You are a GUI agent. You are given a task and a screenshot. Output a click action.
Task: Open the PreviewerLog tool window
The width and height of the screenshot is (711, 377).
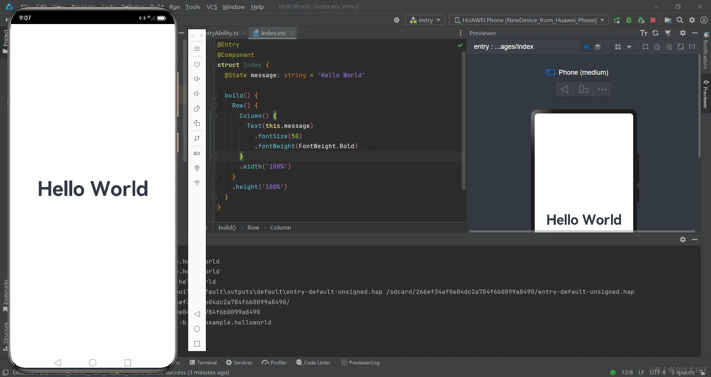(x=360, y=363)
